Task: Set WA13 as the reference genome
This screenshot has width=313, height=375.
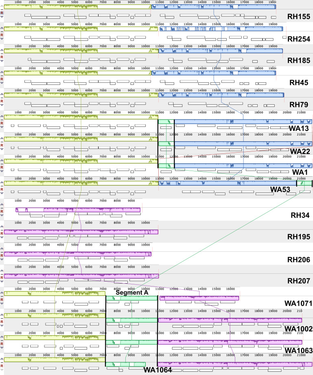Action: [x=2, y=123]
